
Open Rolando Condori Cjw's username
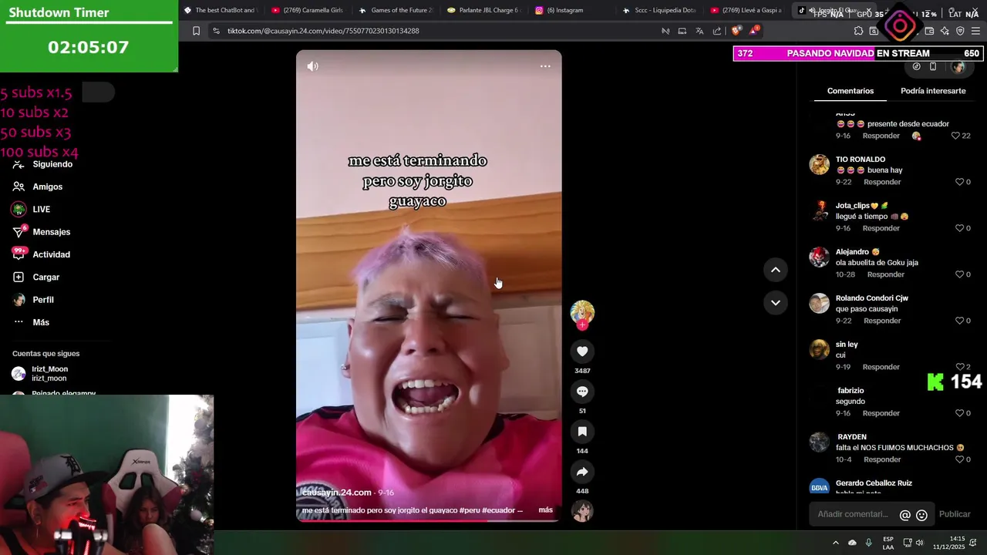tap(872, 298)
